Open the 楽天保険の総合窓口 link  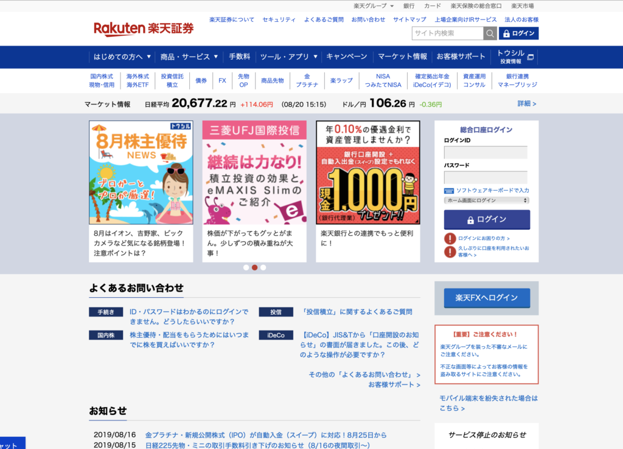click(x=476, y=6)
